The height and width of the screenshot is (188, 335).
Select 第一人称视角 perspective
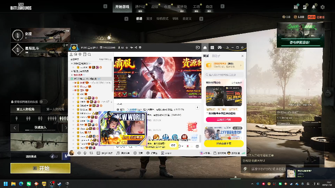(x=55, y=109)
